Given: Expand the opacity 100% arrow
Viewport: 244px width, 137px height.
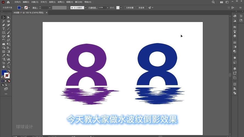Looking at the screenshot, I should 107,8.
